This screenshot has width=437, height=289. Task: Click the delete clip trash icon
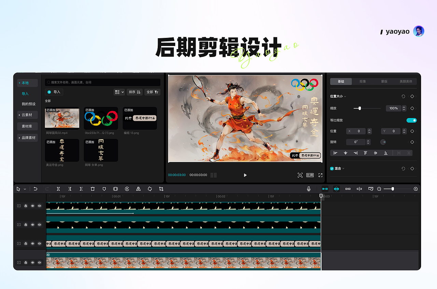93,189
